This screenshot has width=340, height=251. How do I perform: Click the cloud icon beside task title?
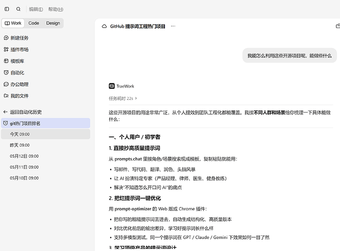point(104,26)
